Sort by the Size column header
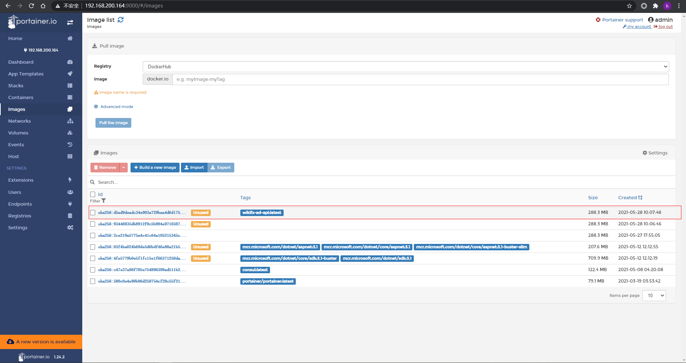The height and width of the screenshot is (363, 686). [593, 197]
